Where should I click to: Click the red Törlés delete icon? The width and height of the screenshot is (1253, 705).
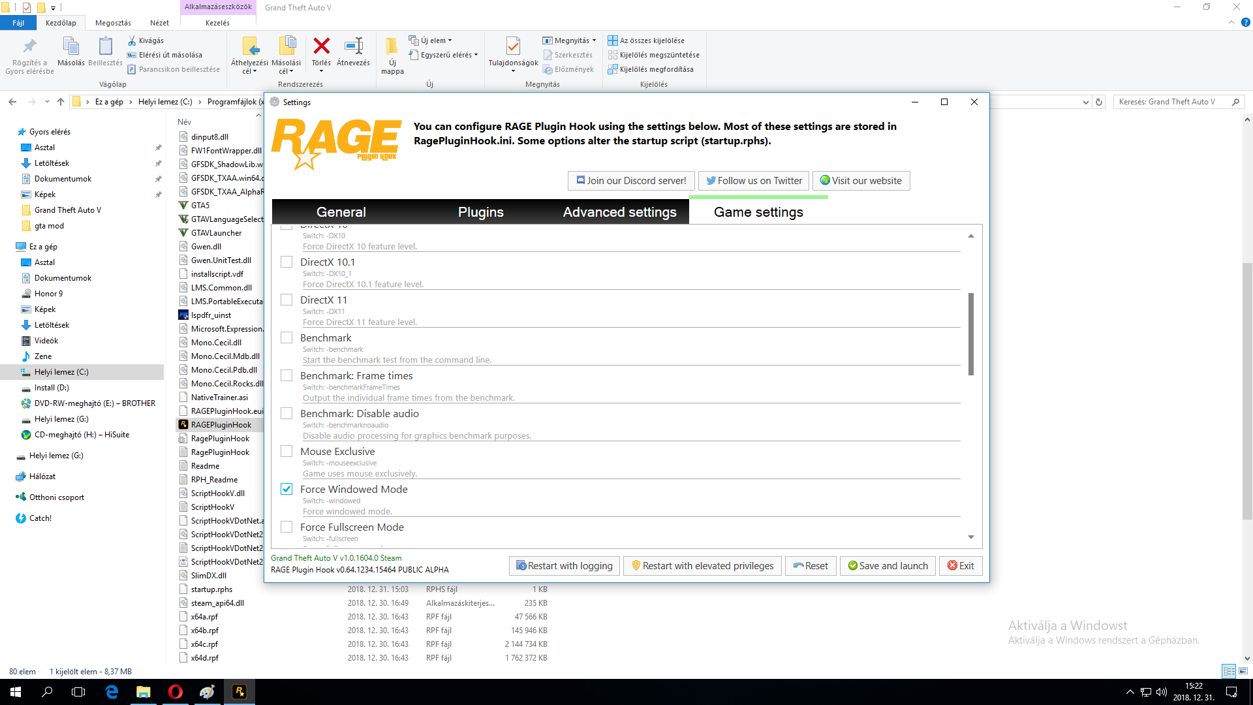[321, 47]
